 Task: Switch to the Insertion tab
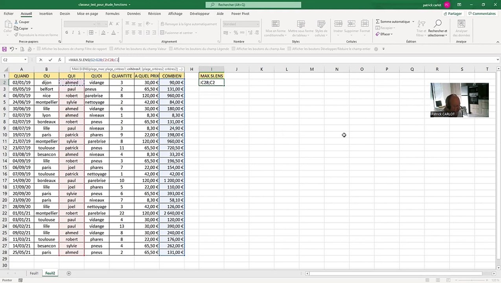coord(46,14)
